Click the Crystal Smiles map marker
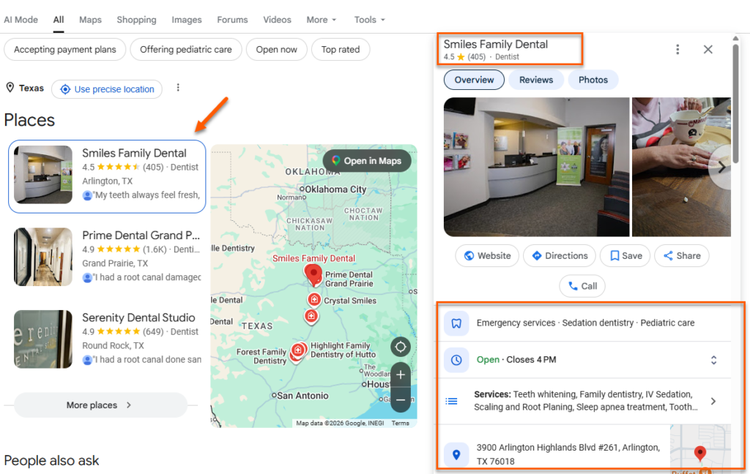 313,300
